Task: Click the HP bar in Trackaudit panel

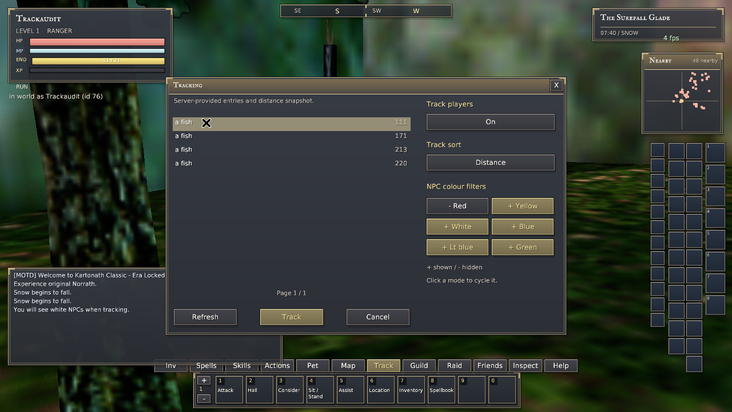Action: click(97, 42)
